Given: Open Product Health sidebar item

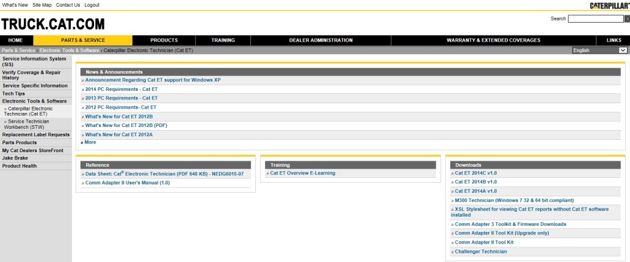Looking at the screenshot, I should tap(36, 166).
